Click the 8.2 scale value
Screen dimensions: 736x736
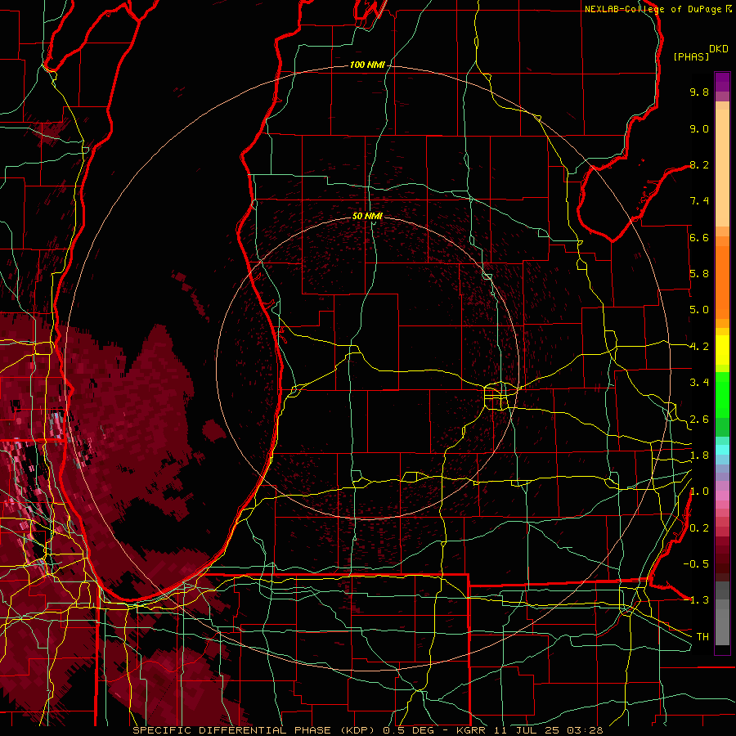(x=699, y=164)
